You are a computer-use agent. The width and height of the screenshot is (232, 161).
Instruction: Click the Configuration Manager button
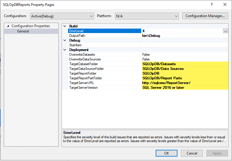point(205,16)
